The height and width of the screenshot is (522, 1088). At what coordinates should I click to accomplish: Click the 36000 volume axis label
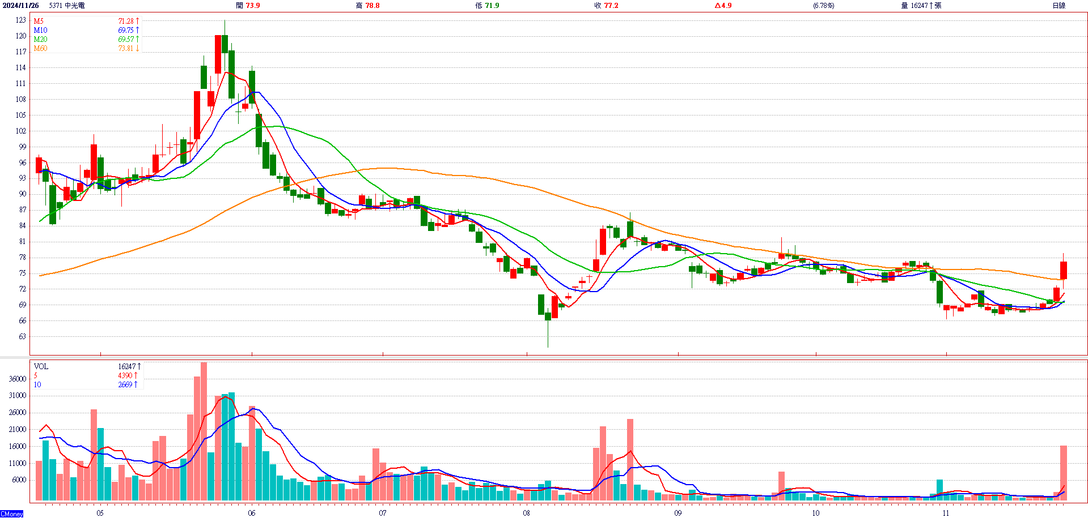pyautogui.click(x=18, y=379)
